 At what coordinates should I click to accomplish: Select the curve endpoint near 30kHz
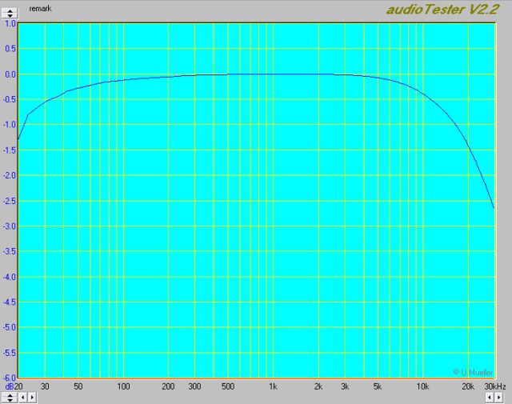coord(494,208)
